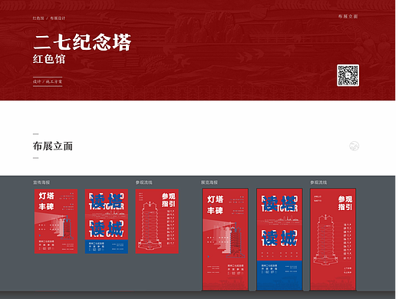Click the 宣传海报 label on gray wall
Screen dimensions: 399x299
pos(41,182)
